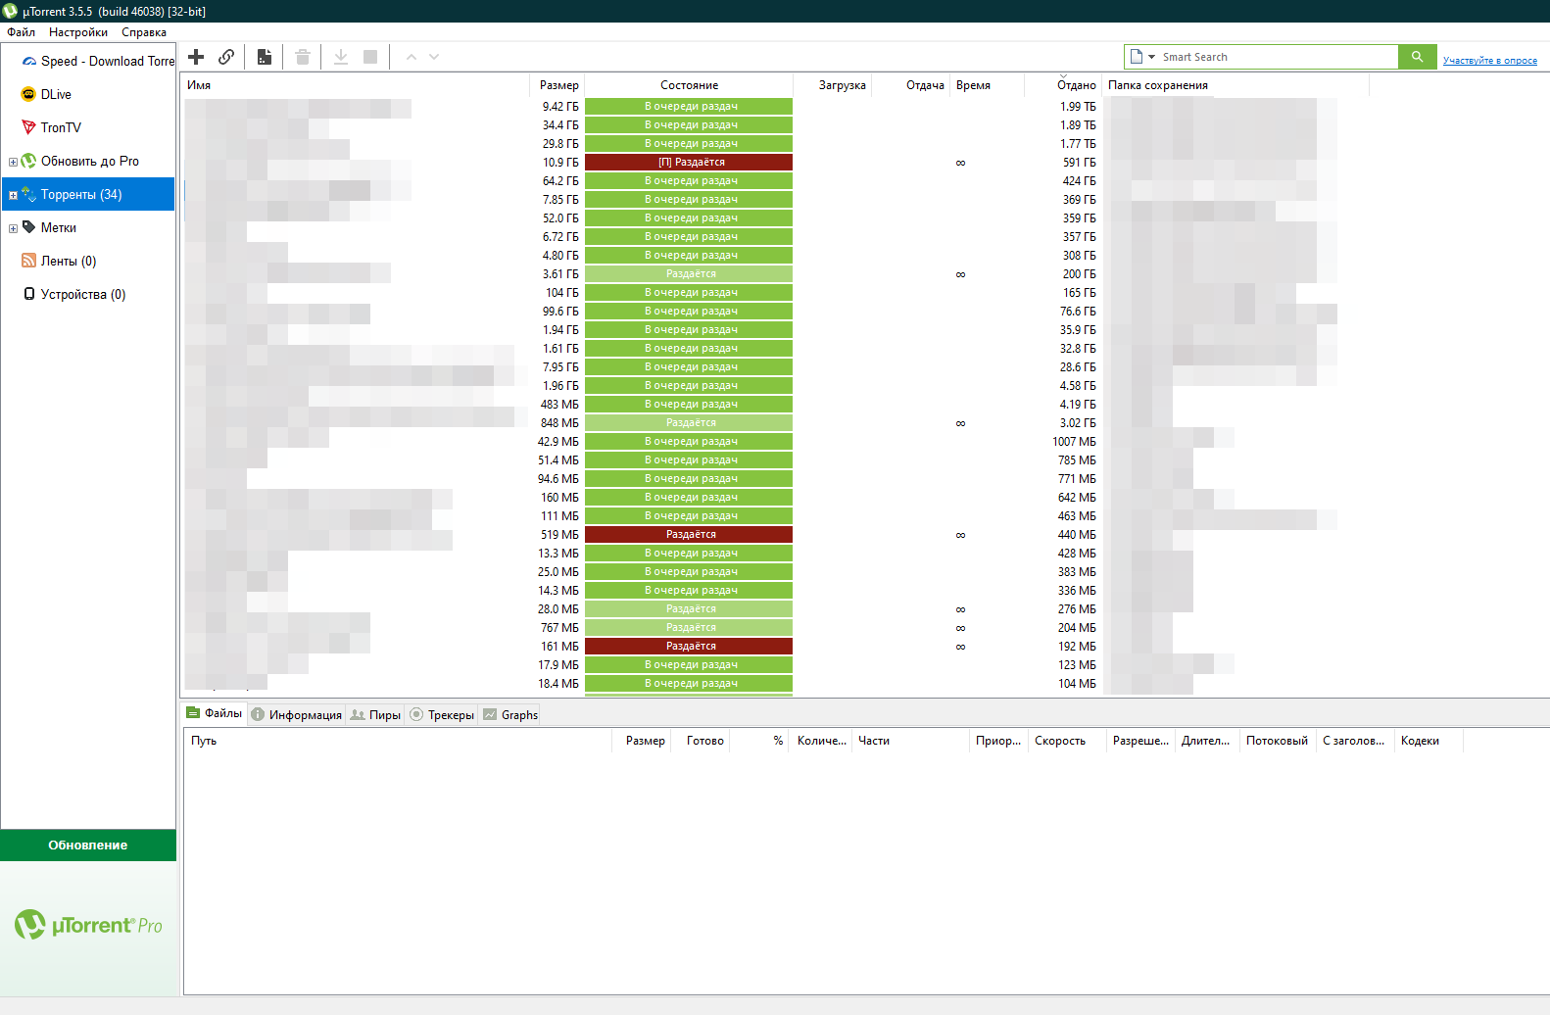Click the Обновить до Pro uTorrent icon
Image resolution: width=1550 pixels, height=1015 pixels.
coord(28,161)
